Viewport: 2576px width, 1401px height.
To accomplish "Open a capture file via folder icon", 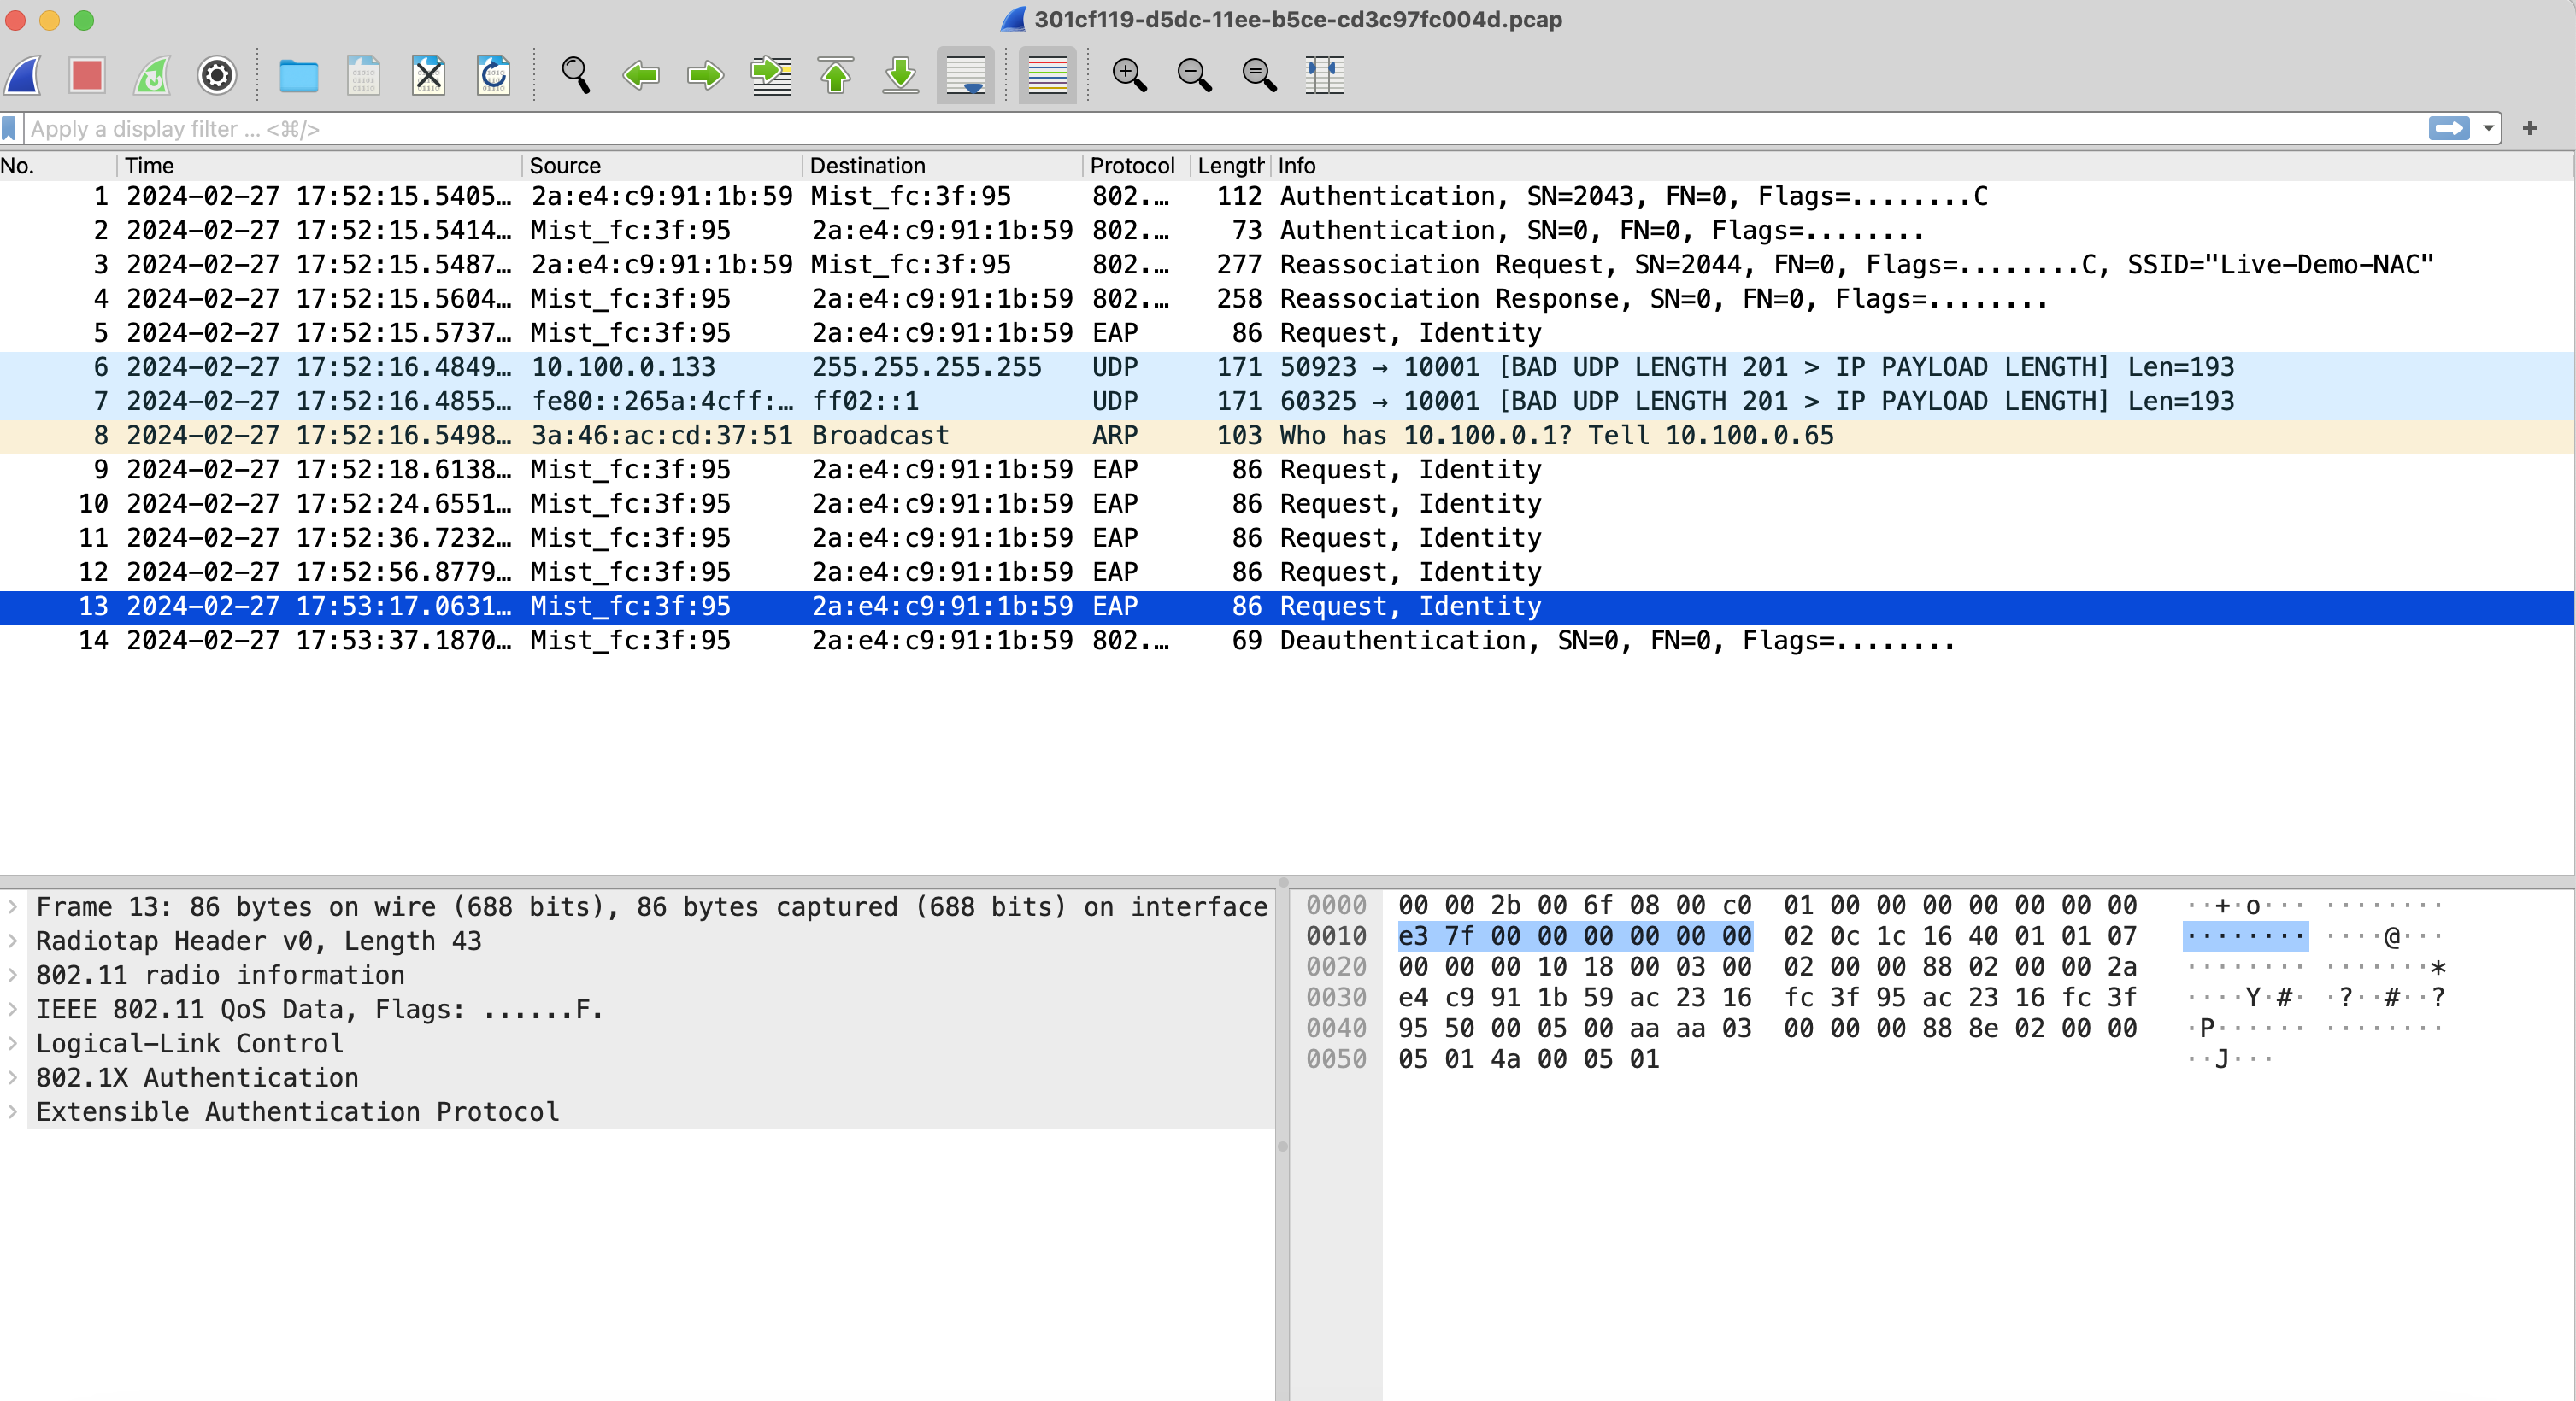I will (298, 75).
